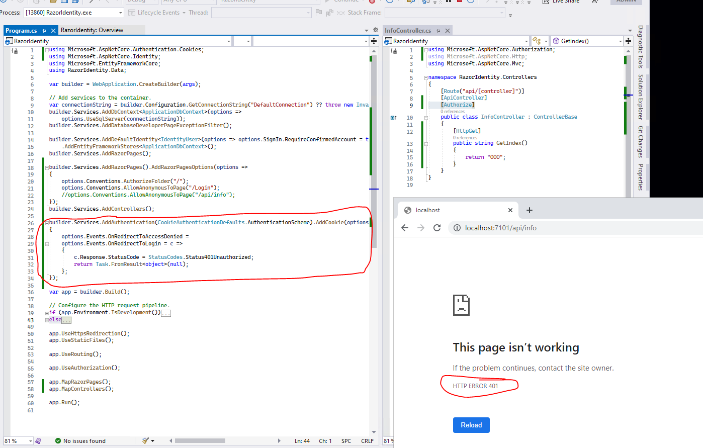Open the code cleanup dropdown arrow

point(152,441)
